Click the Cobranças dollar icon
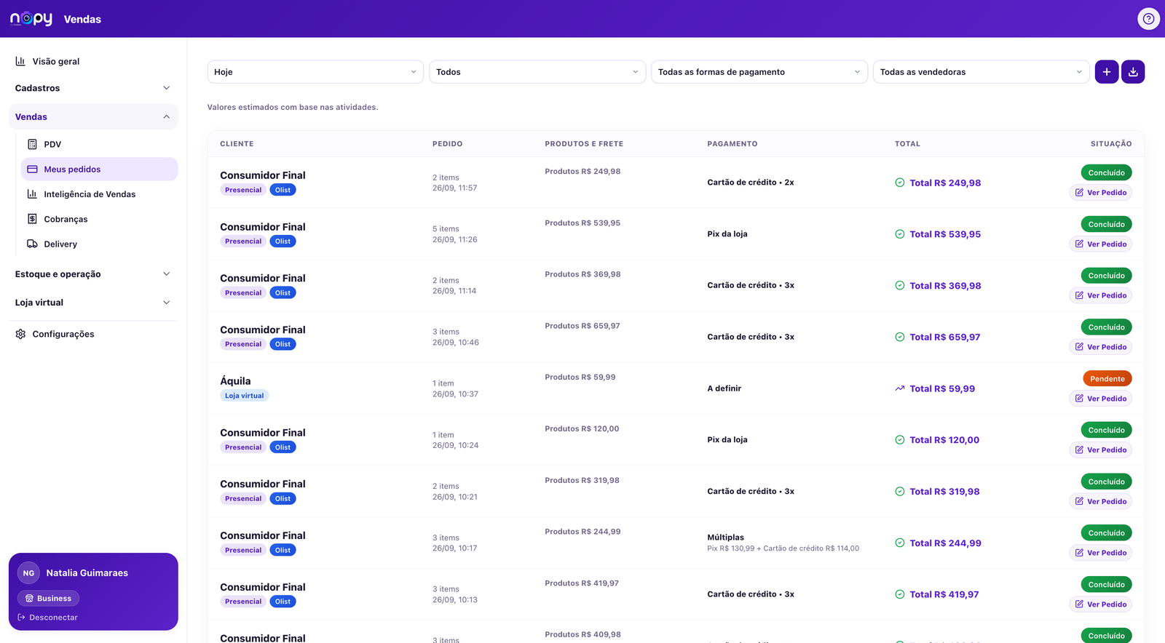The width and height of the screenshot is (1165, 643). coord(32,219)
